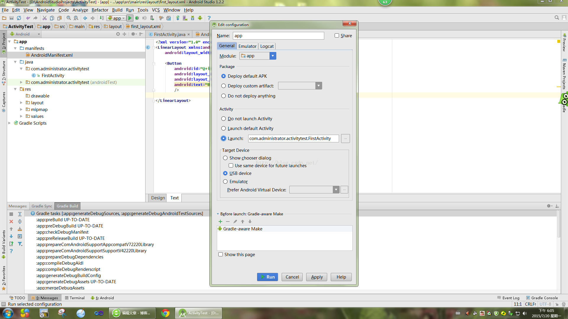Image resolution: width=568 pixels, height=319 pixels.
Task: Click the Export to Text File icon in Messages
Action: tap(11, 244)
